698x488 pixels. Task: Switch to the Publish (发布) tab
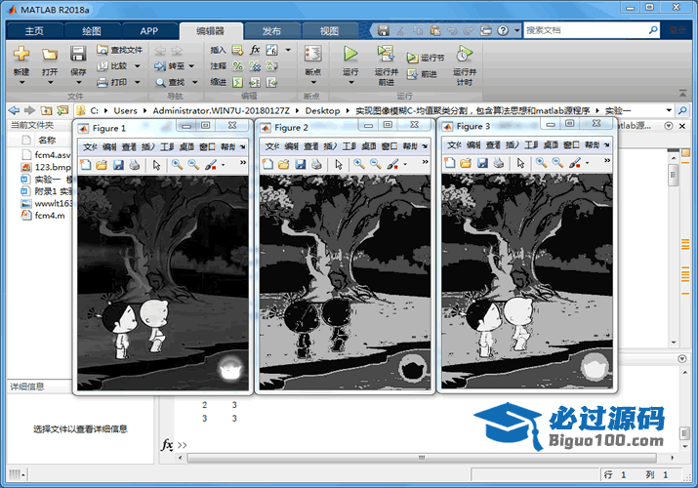point(271,30)
